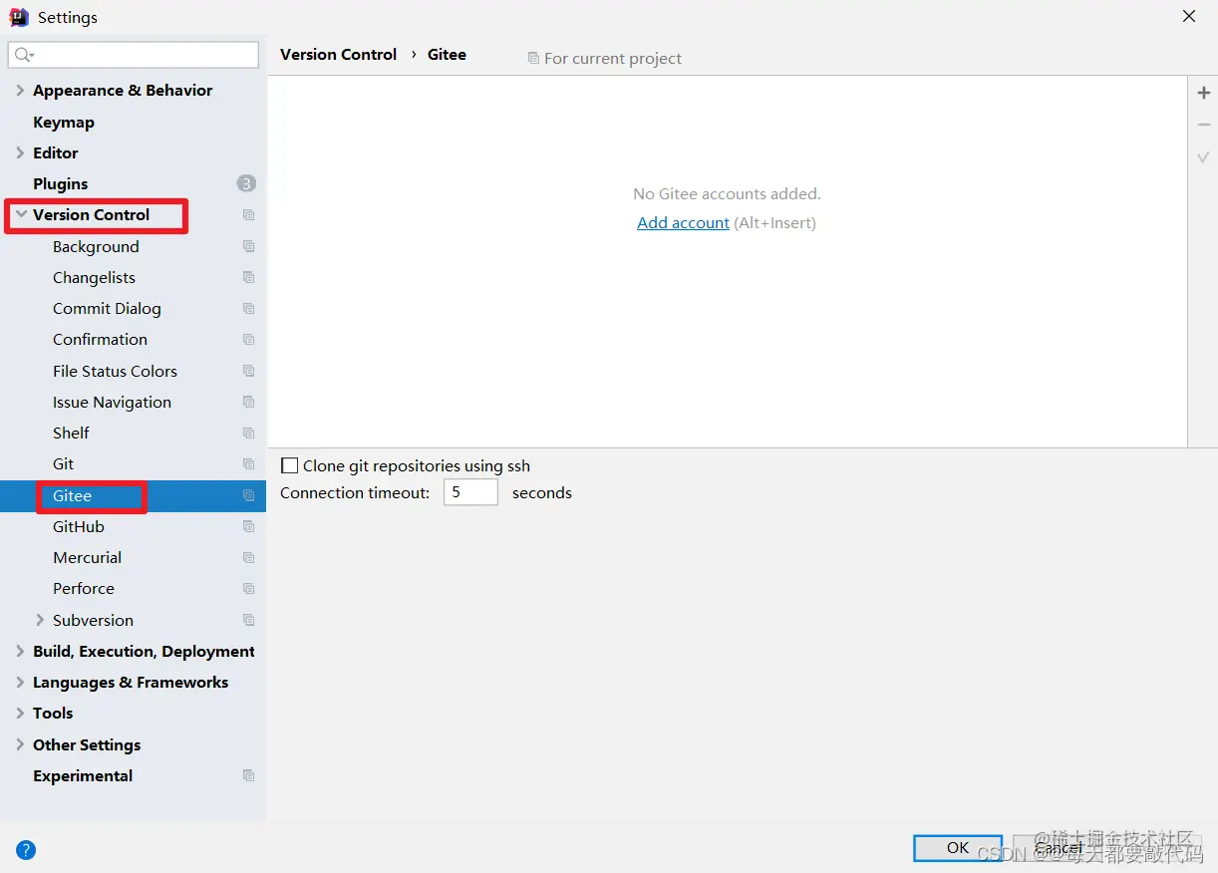
Task: Click project-level icon beside File Status Colors
Action: pyautogui.click(x=248, y=371)
